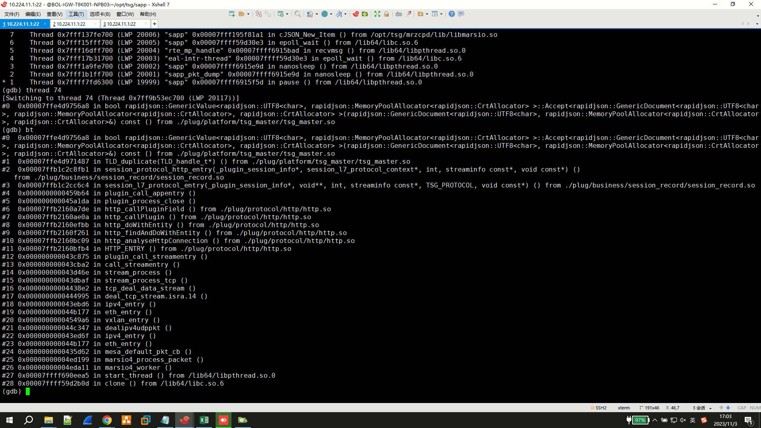Toggle fullscreen with green arrows icon

377,14
